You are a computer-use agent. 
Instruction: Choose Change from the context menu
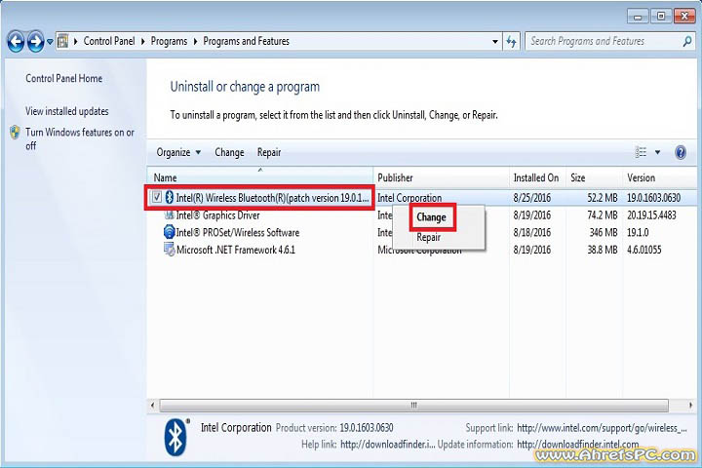click(431, 217)
